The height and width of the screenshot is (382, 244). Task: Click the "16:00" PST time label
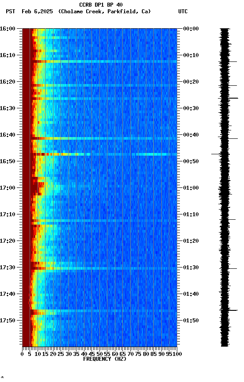[x=8, y=29]
